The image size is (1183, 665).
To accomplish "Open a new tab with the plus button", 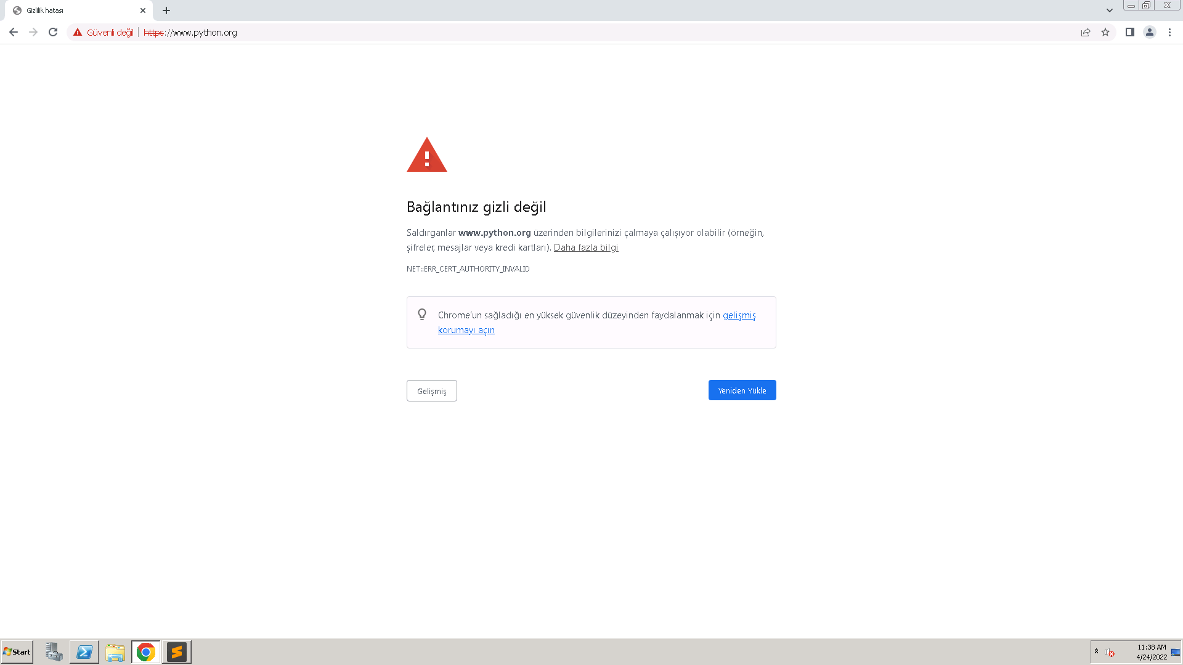I will click(x=166, y=10).
